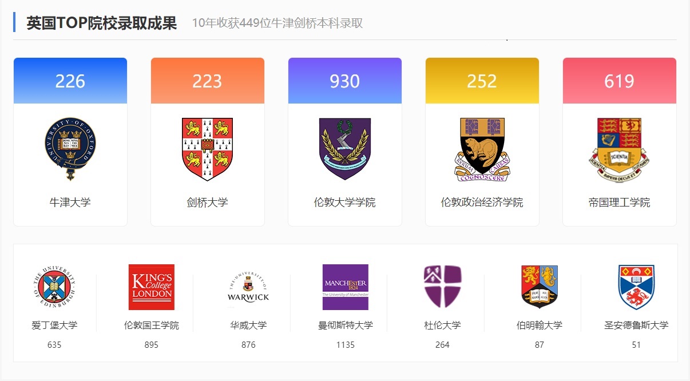
Task: Click the number 635 under Edinburgh
Action: (x=54, y=345)
